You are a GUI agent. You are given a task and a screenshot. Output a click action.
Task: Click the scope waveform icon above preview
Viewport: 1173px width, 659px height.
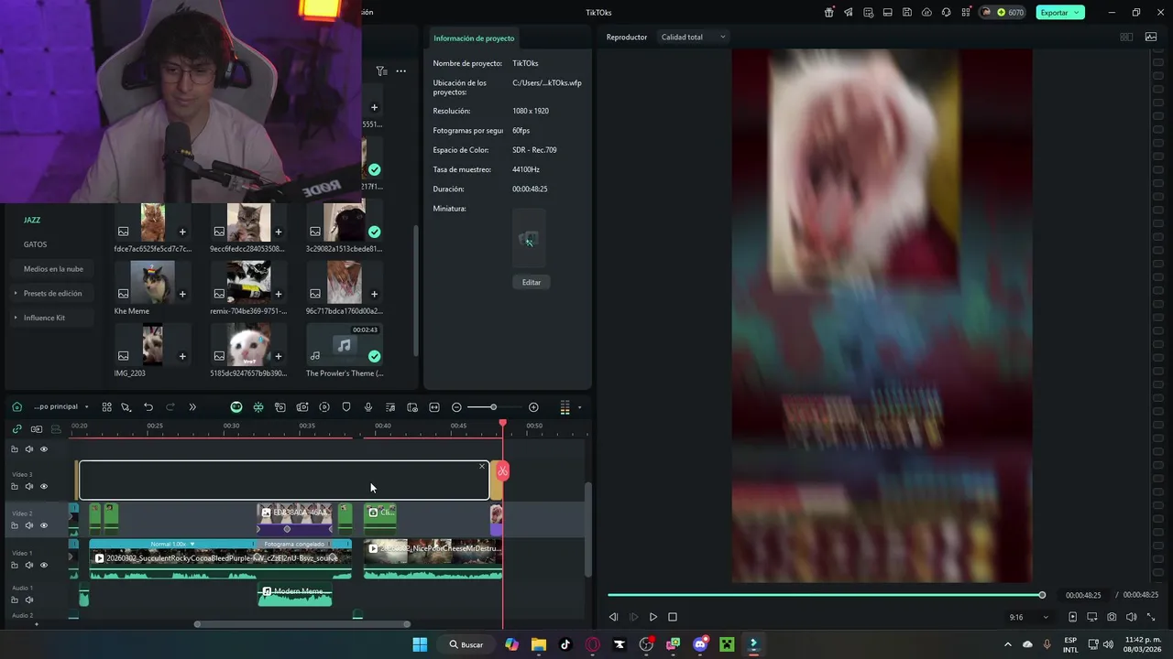pyautogui.click(x=1151, y=38)
